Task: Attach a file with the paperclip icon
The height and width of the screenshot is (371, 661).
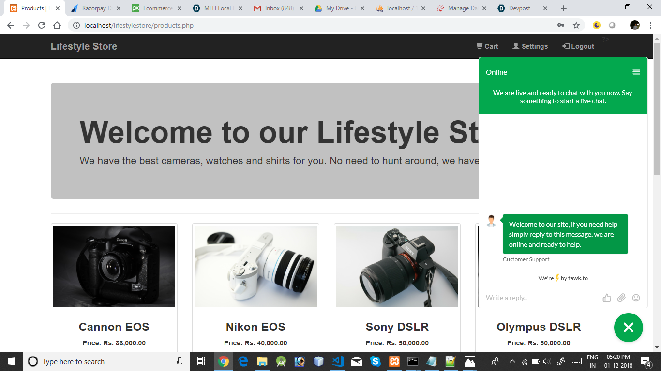Action: coord(621,298)
